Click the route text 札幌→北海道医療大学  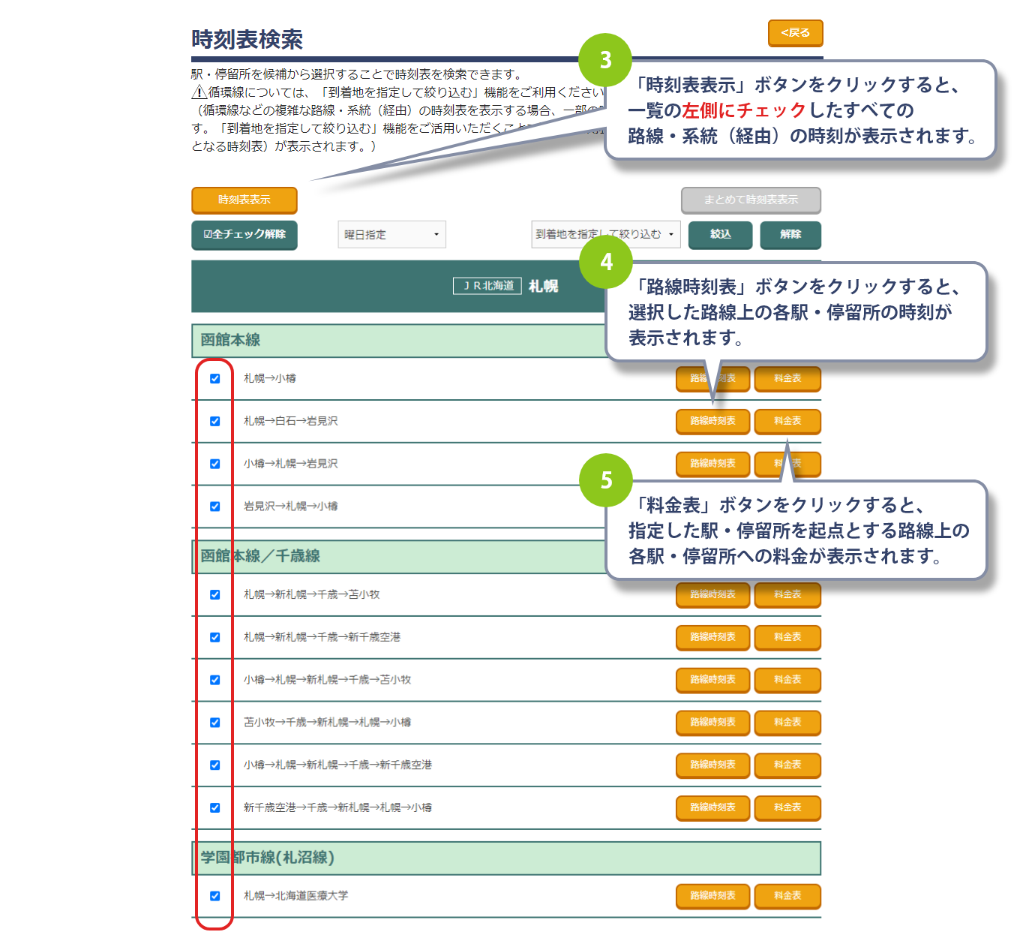pyautogui.click(x=296, y=897)
